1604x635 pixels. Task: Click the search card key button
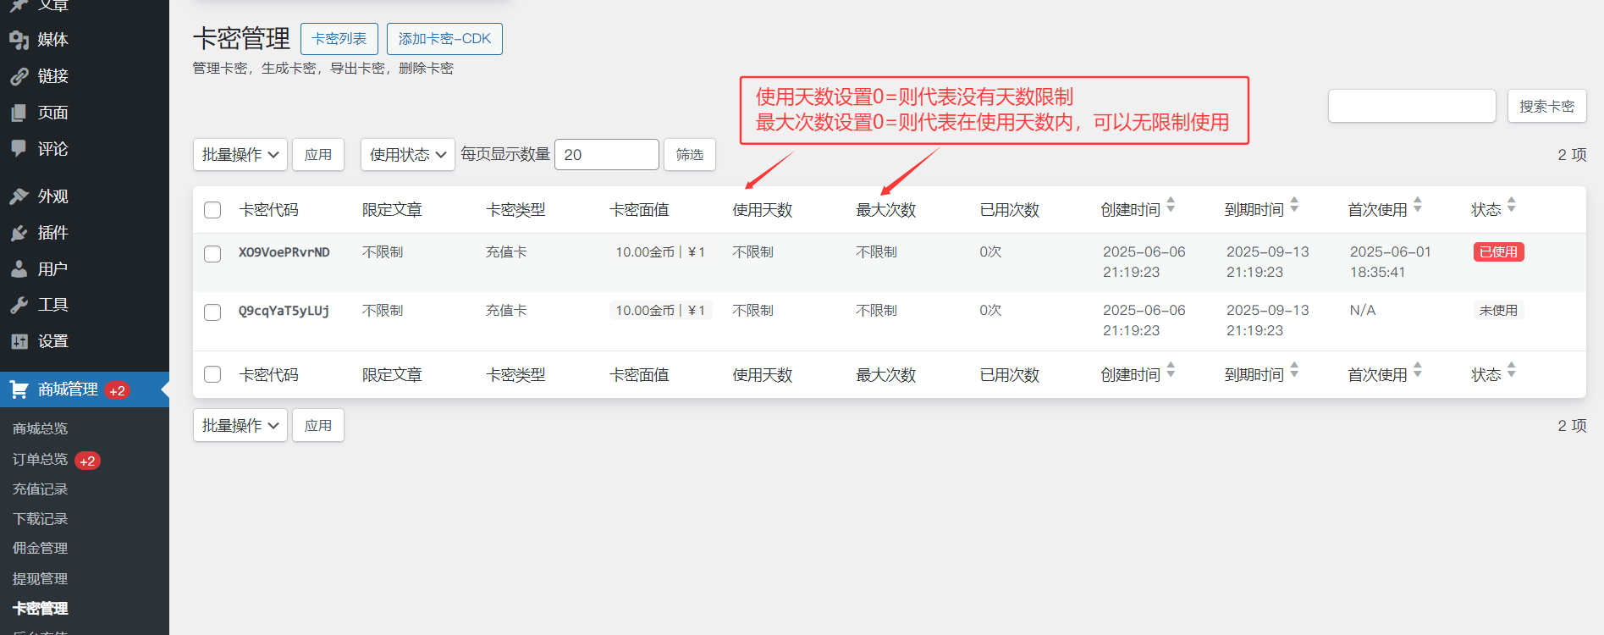[1546, 107]
